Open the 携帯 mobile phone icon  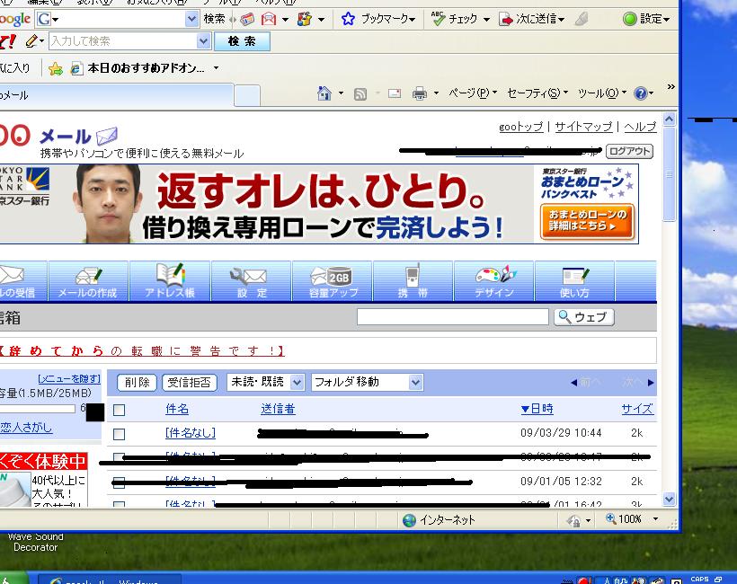413,281
